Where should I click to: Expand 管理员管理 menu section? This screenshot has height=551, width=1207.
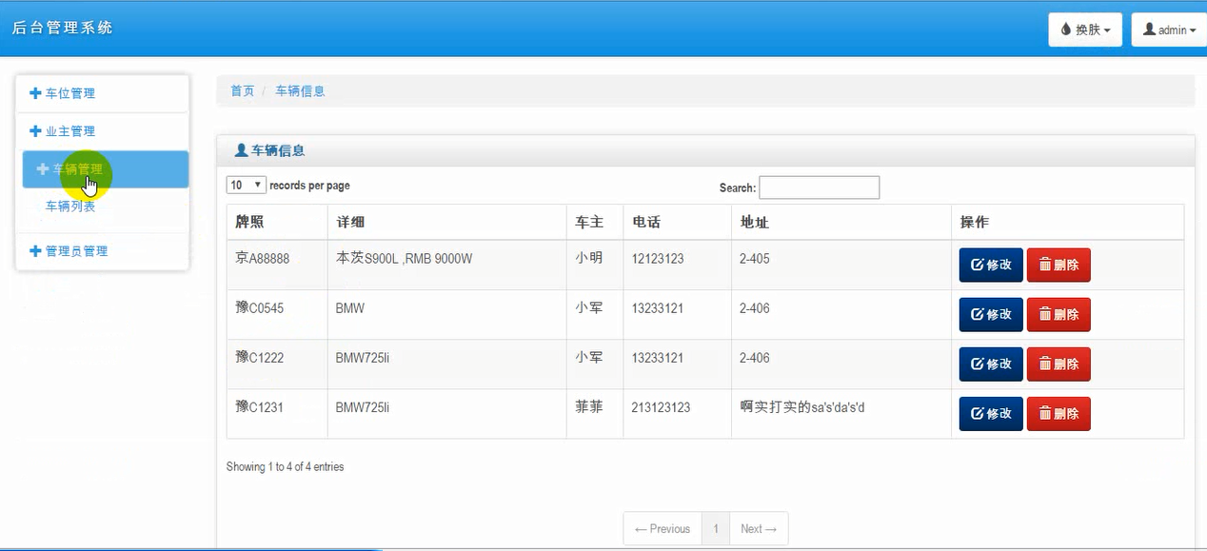tap(103, 251)
